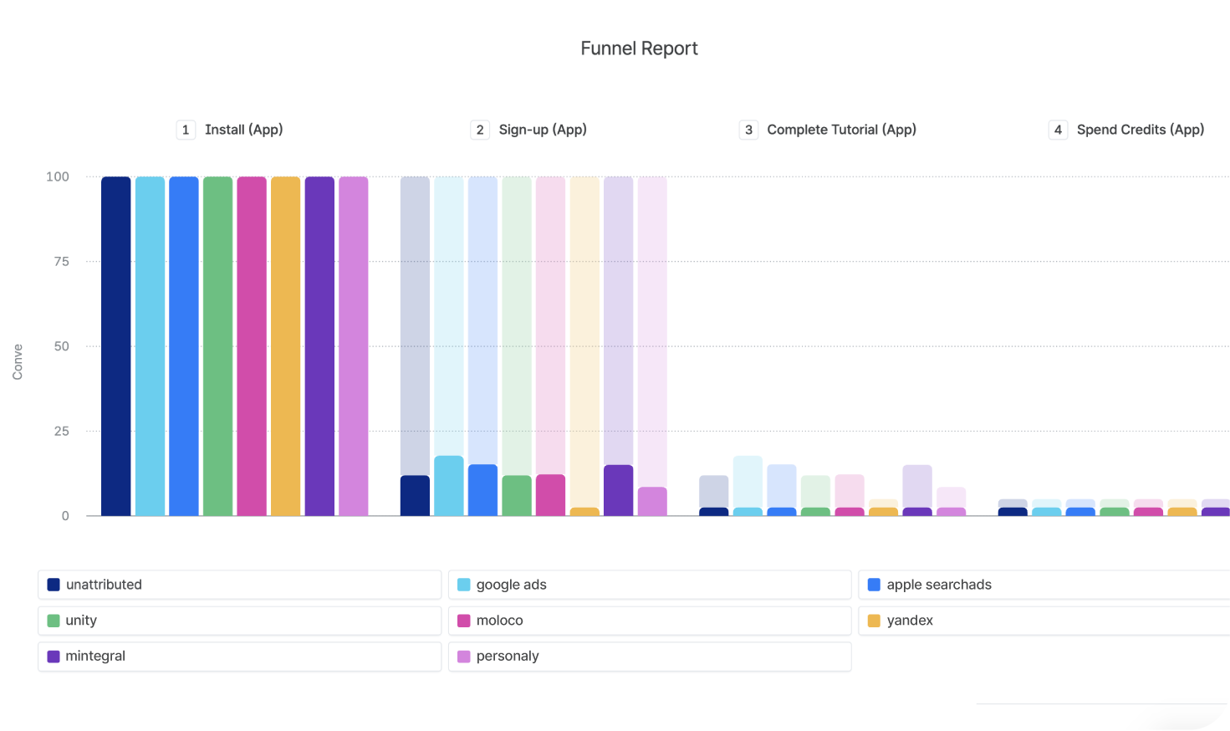Screen dimensions: 1230x731
Task: Select the step 4 number badge
Action: click(x=1058, y=130)
